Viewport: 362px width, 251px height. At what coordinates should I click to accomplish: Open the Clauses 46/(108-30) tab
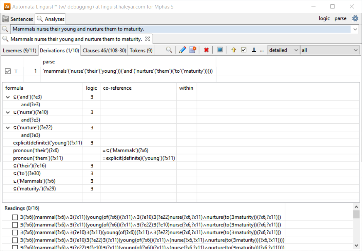tap(104, 50)
